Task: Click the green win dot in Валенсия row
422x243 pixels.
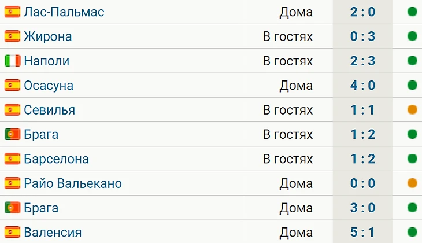Action: coord(412,232)
